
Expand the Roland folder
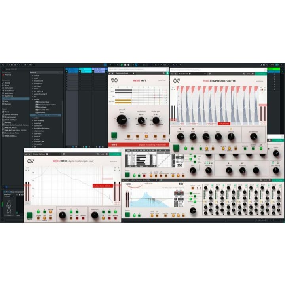(x=33, y=89)
